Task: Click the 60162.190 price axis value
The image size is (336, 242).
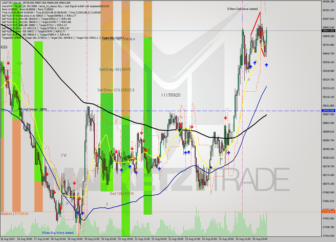Action: click(x=328, y=10)
